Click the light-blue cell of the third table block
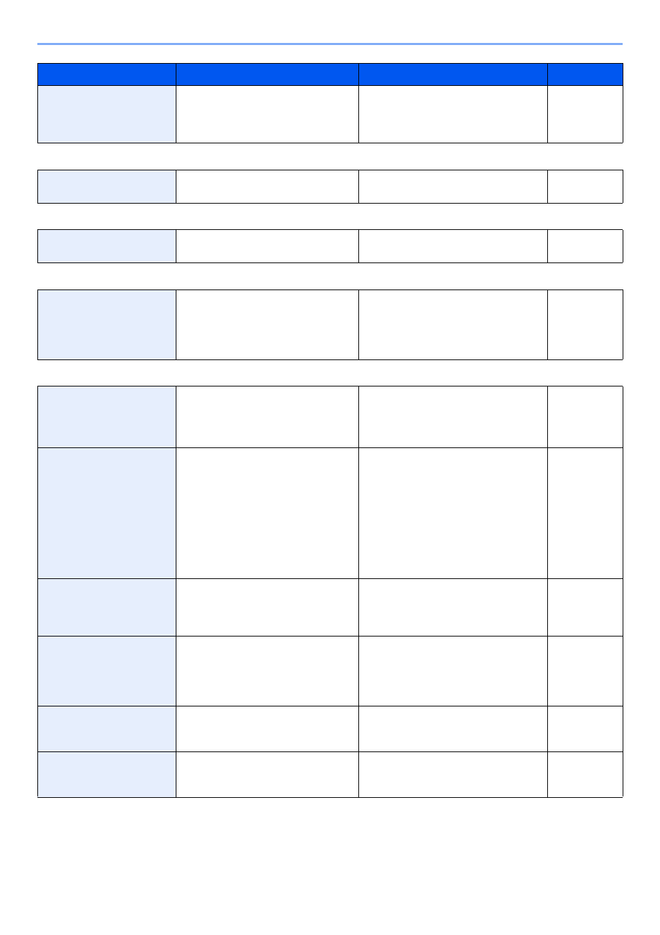The width and height of the screenshot is (660, 935). [x=107, y=246]
